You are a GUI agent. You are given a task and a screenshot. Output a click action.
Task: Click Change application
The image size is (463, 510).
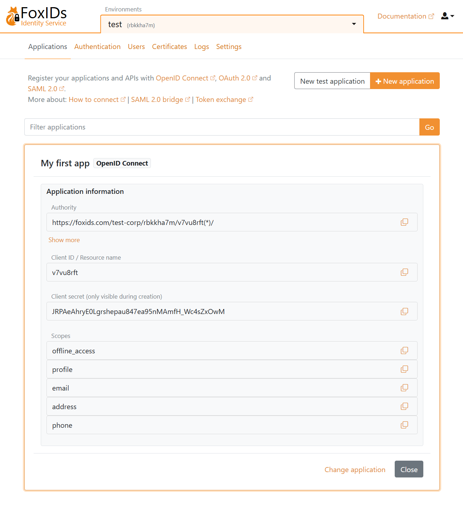pyautogui.click(x=355, y=469)
